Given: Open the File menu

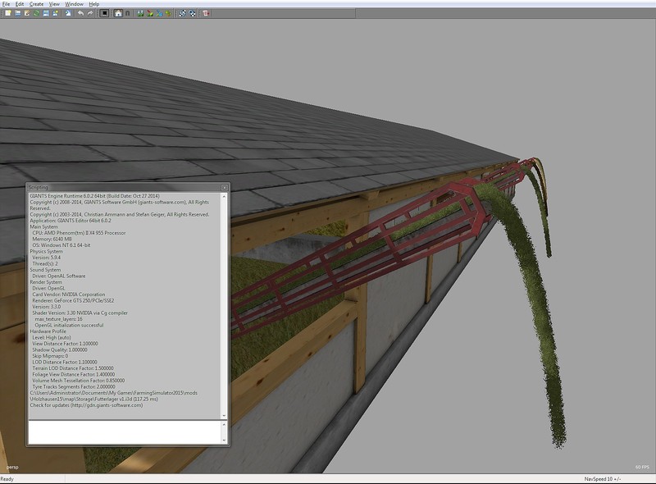Looking at the screenshot, I should [6, 4].
